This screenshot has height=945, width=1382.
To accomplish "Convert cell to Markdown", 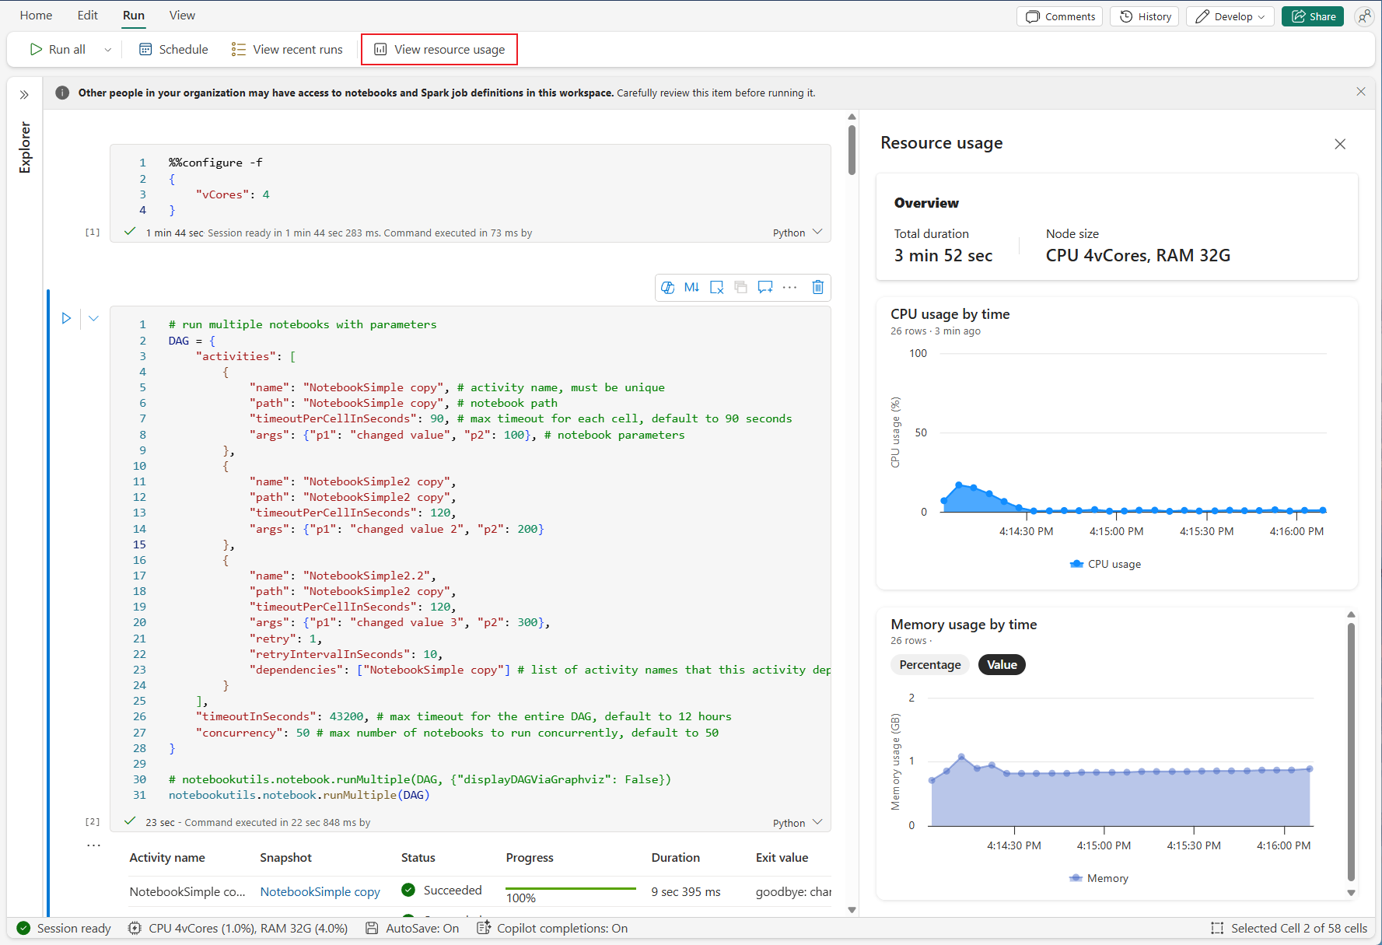I will (691, 287).
